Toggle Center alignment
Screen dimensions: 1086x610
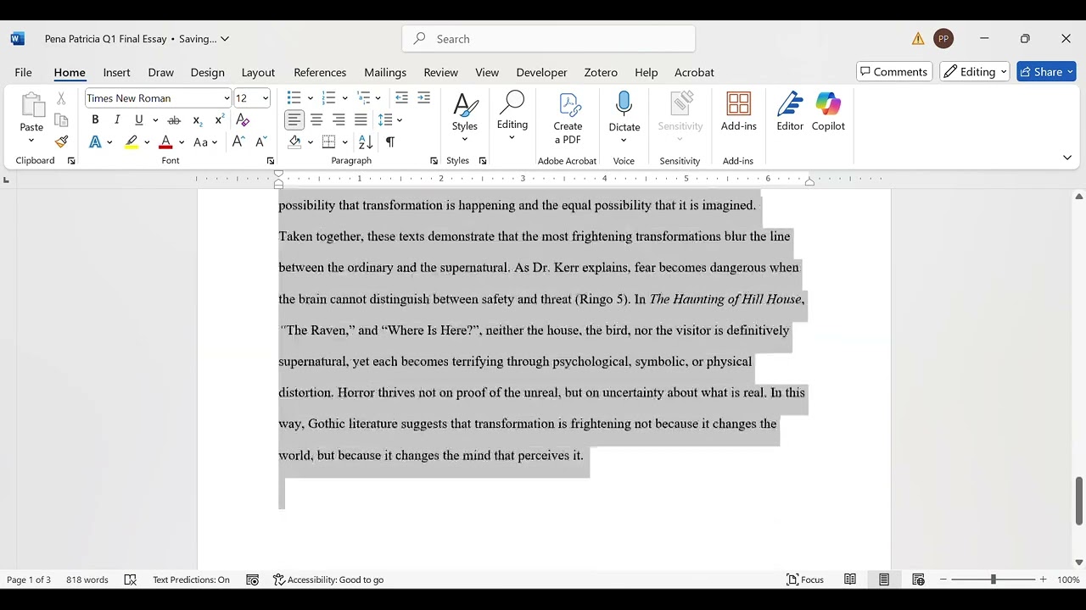point(316,120)
